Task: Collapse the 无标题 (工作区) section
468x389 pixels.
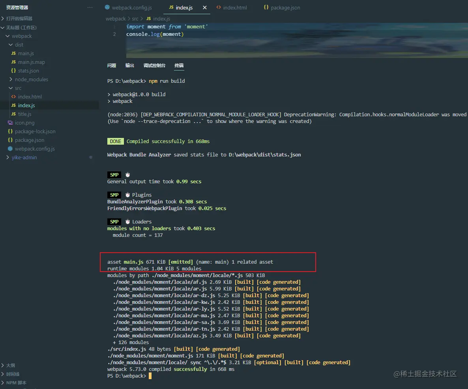Action: pyautogui.click(x=3, y=28)
